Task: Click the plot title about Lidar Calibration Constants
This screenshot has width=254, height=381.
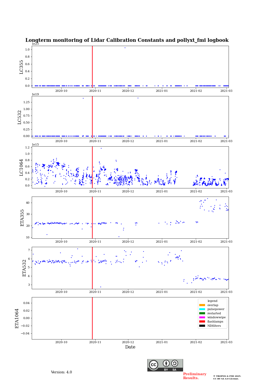Action: pyautogui.click(x=127, y=40)
